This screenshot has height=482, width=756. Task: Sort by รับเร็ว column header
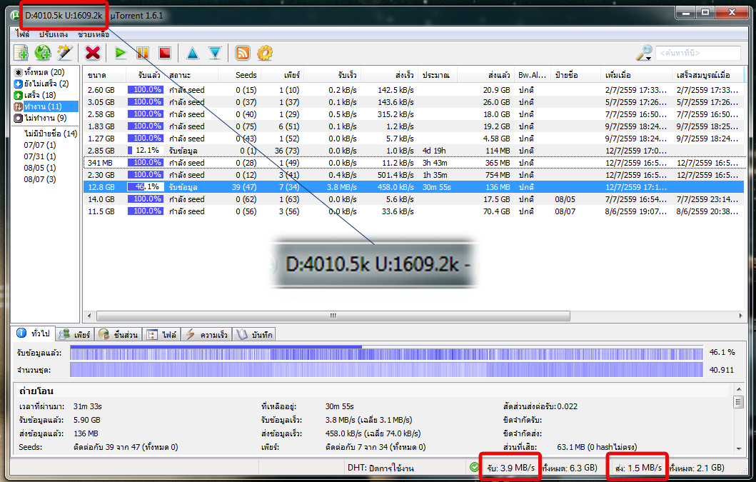333,75
